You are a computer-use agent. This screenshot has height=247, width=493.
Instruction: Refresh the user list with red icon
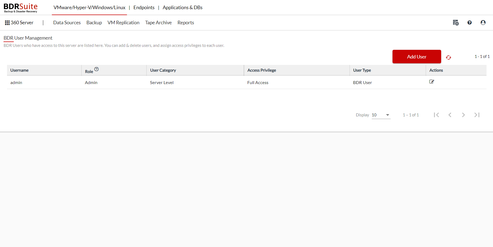[x=448, y=57]
